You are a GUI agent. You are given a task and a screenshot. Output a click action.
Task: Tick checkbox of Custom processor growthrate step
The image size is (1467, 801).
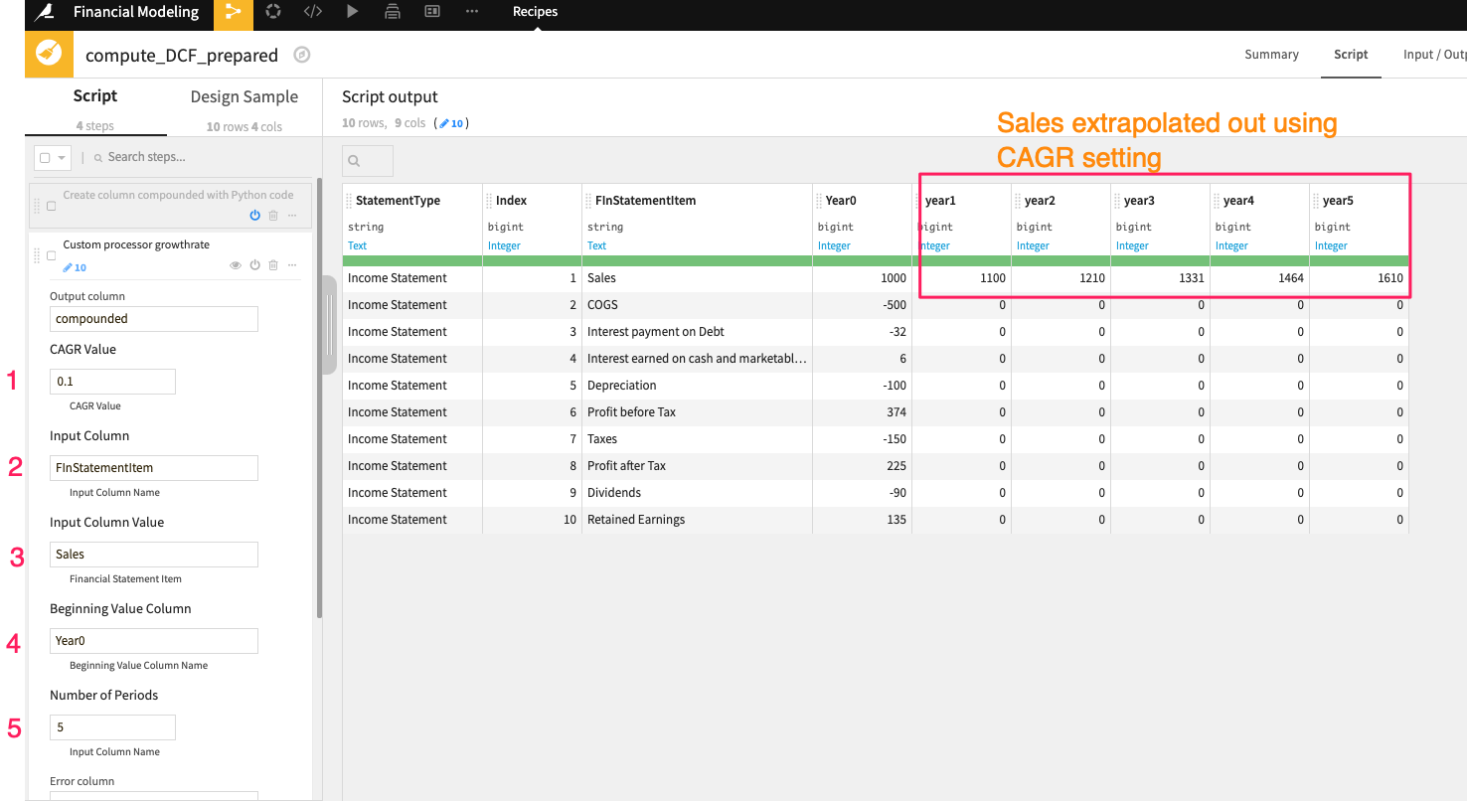tap(51, 255)
